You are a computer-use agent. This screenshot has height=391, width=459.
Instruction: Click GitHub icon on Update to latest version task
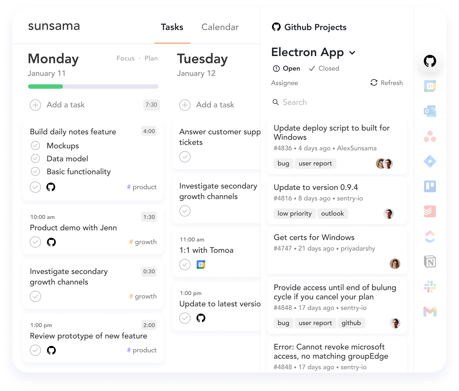[201, 318]
